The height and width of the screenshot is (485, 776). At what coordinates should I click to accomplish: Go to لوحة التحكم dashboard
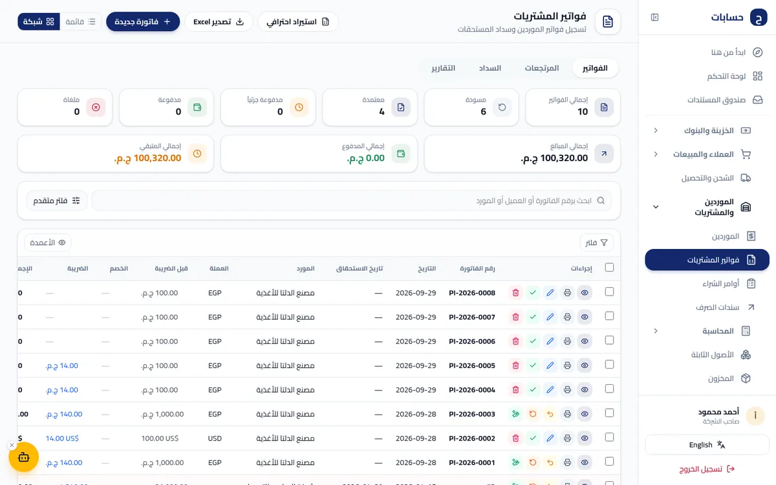click(x=707, y=76)
